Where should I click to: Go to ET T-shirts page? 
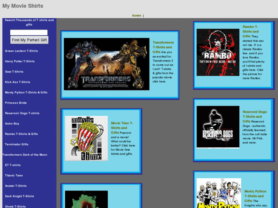point(13,165)
